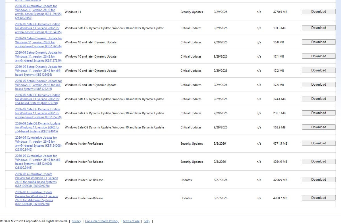Open the Consumer Health Privacy link
341x224 pixels.
coord(102,221)
